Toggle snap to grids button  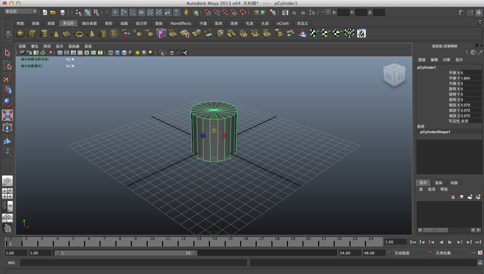[x=207, y=12]
